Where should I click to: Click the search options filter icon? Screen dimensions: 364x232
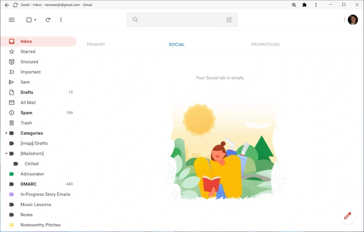coord(229,20)
